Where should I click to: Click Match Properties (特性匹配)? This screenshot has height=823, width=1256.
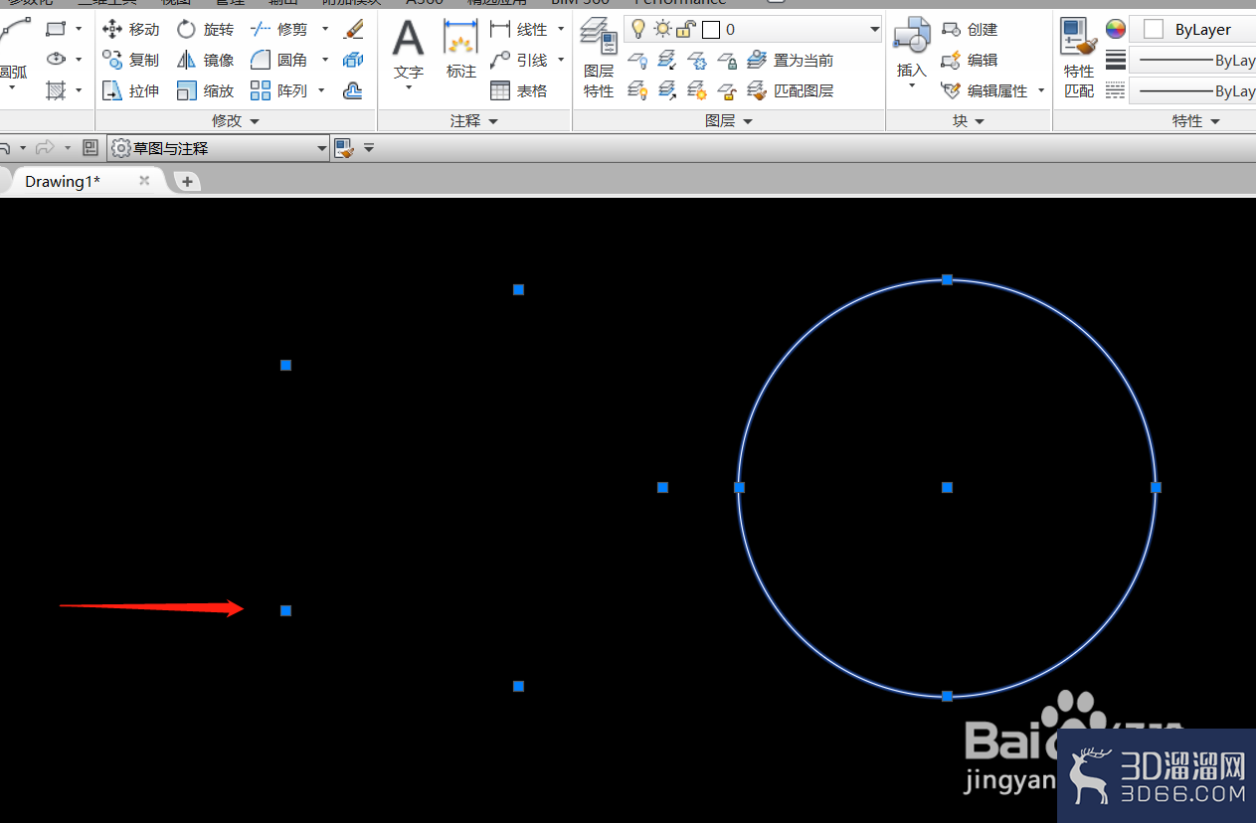(x=1079, y=58)
